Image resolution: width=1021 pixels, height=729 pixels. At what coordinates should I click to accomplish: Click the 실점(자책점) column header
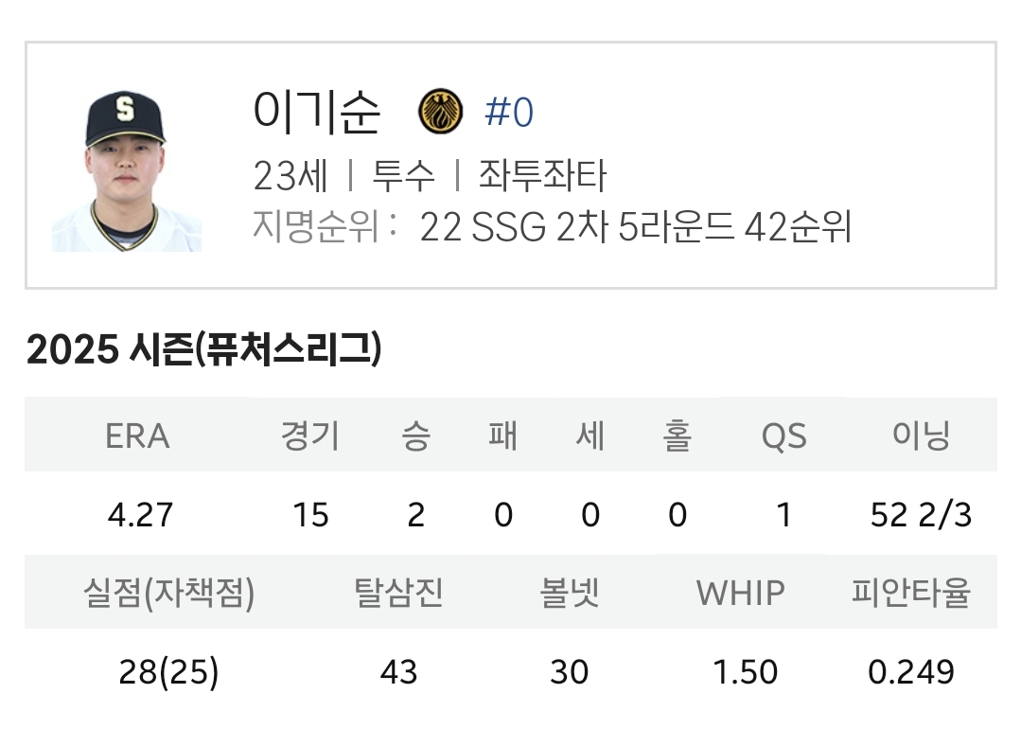coord(168,593)
